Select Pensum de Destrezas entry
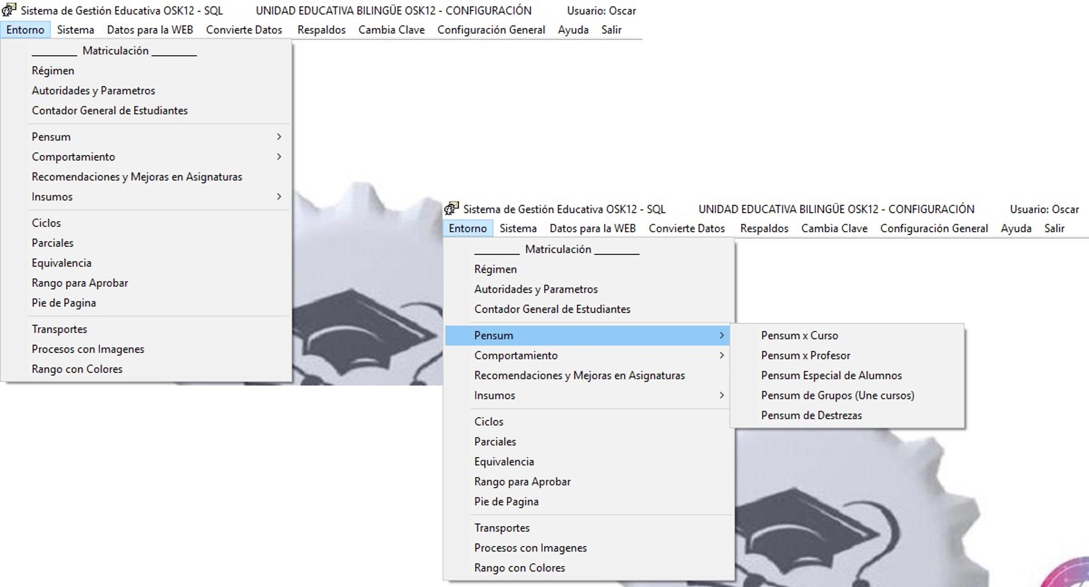 tap(811, 415)
